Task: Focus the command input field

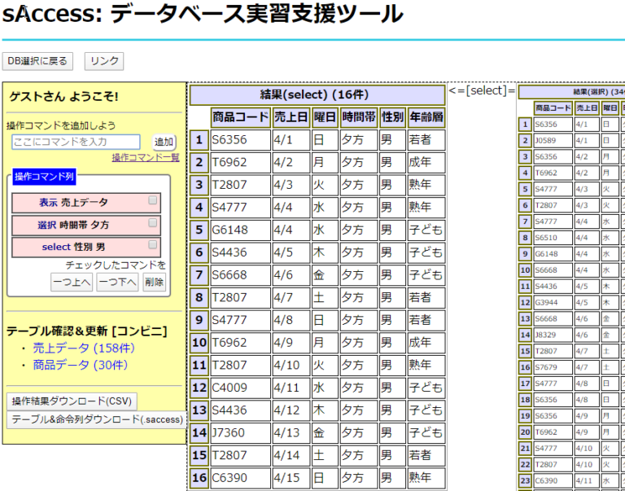Action: coord(76,142)
